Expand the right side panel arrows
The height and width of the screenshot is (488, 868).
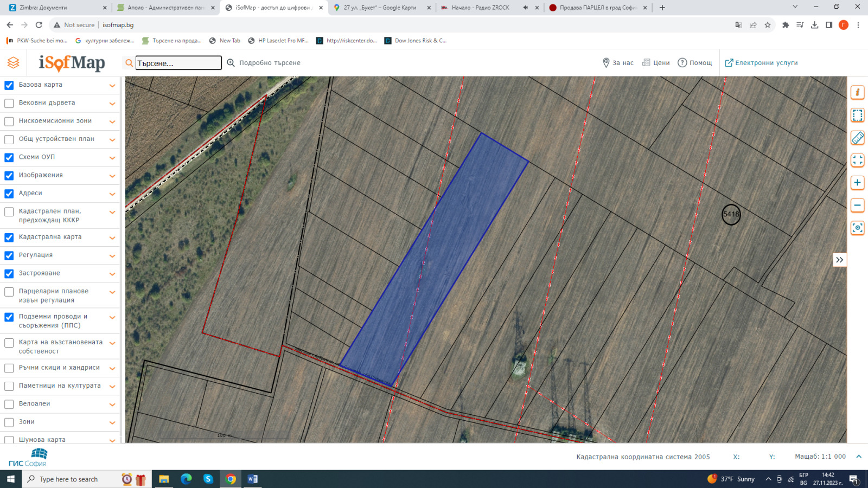pos(839,260)
